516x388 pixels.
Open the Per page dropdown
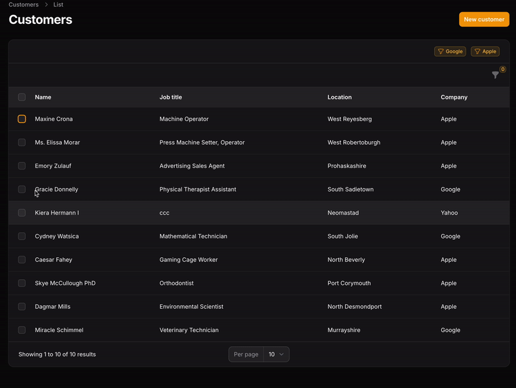(x=275, y=354)
